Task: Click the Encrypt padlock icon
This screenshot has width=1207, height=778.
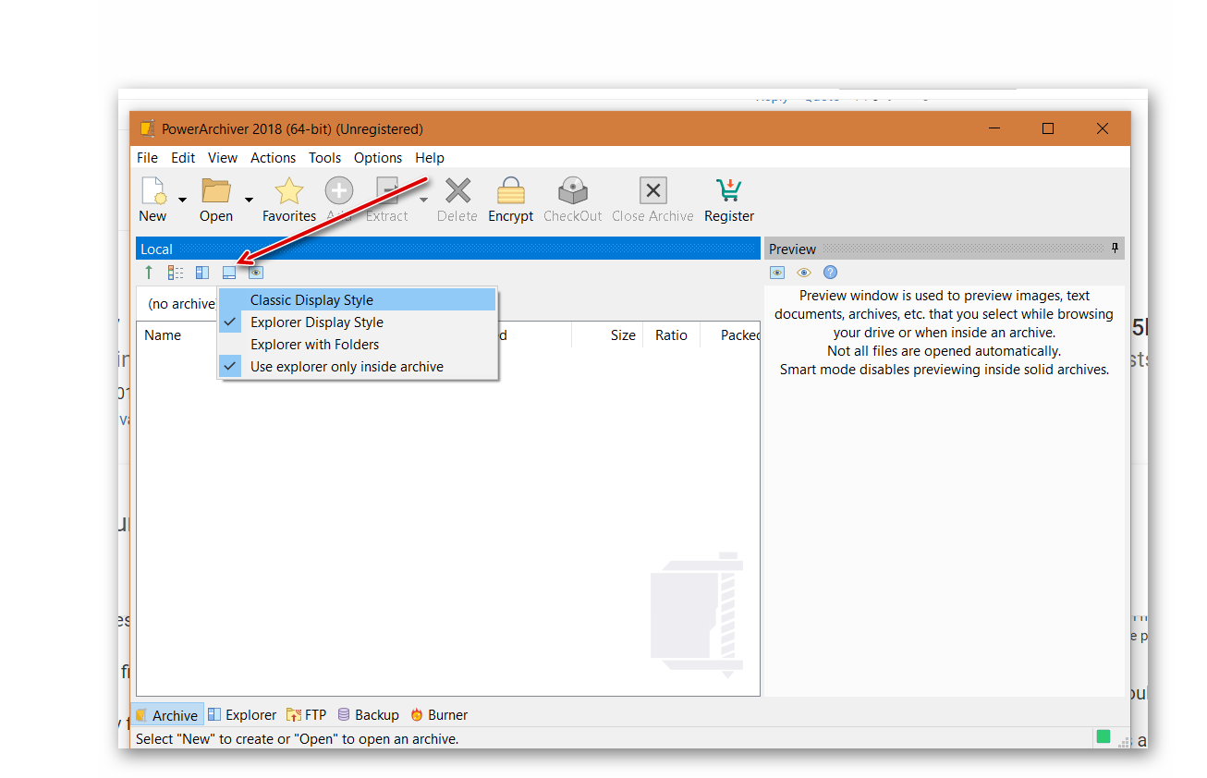Action: 511,191
